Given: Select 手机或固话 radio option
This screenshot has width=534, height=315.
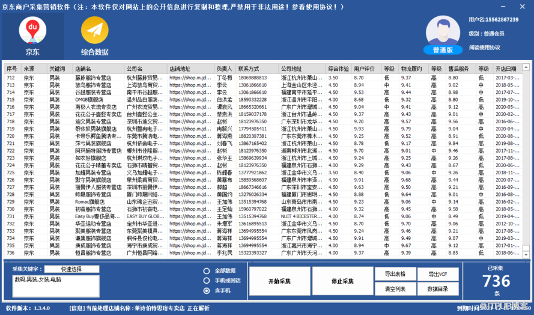Looking at the screenshot, I should coord(207,281).
